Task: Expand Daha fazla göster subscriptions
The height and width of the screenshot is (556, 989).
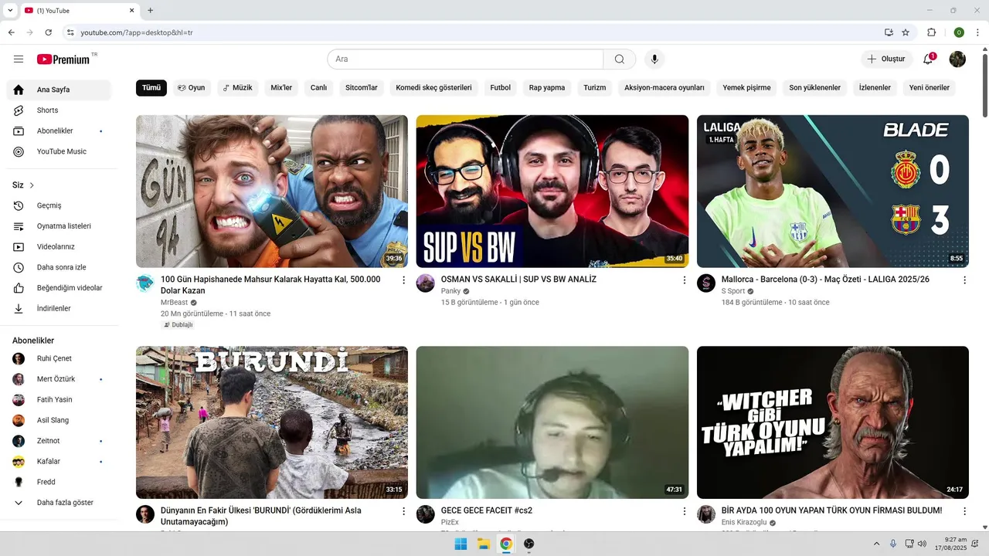Action: coord(59,503)
